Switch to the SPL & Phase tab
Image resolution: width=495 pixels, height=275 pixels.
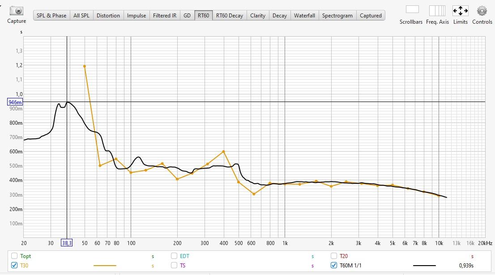51,16
